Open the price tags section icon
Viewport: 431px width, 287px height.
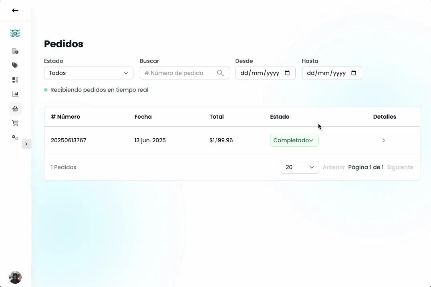pos(15,65)
